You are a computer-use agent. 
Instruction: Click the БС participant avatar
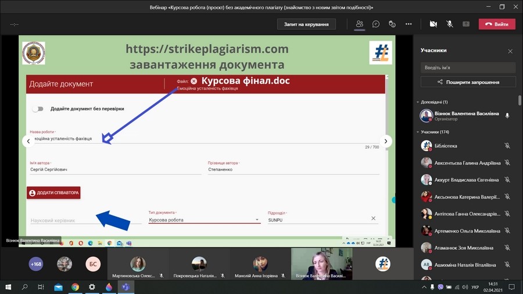93,264
